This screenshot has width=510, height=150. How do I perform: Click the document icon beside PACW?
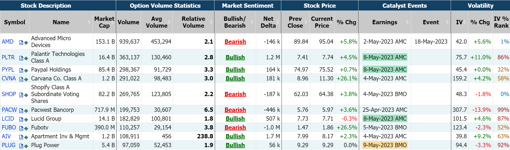tap(21, 111)
